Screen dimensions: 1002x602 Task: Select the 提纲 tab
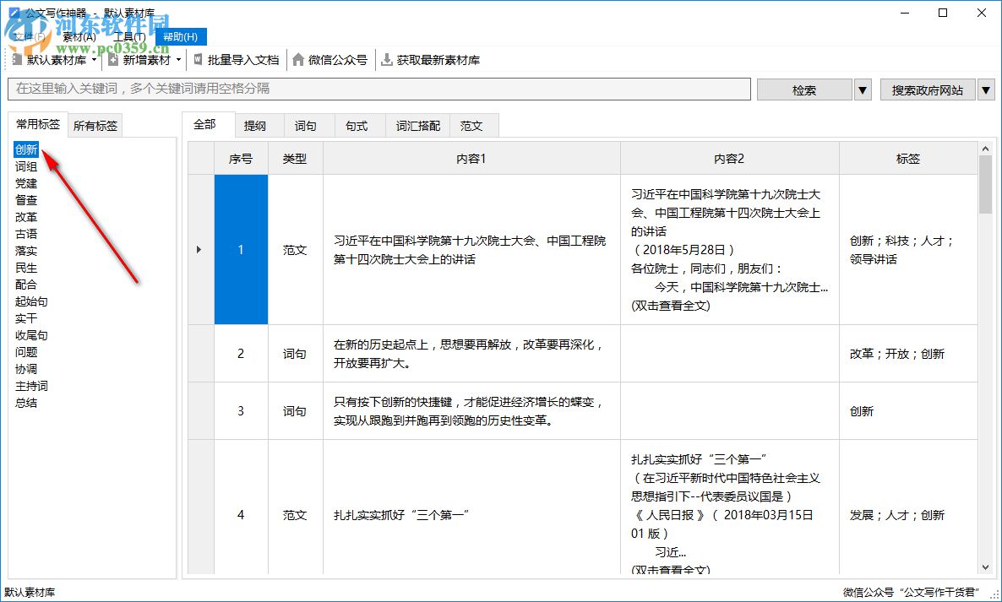pyautogui.click(x=255, y=126)
